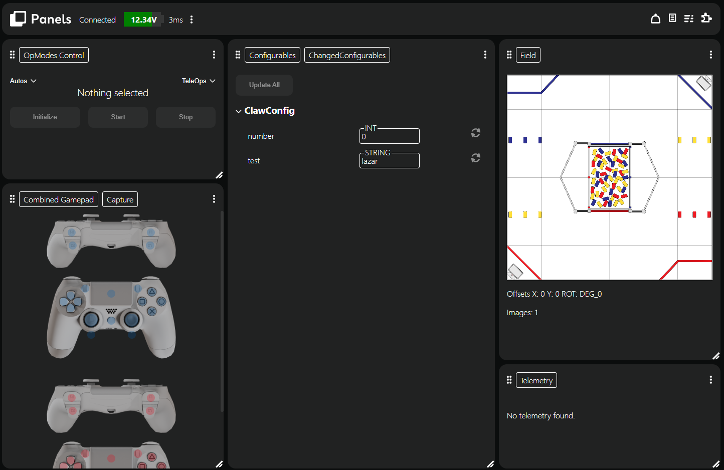This screenshot has height=470, width=724.
Task: Click the number INT input field
Action: [x=390, y=136]
